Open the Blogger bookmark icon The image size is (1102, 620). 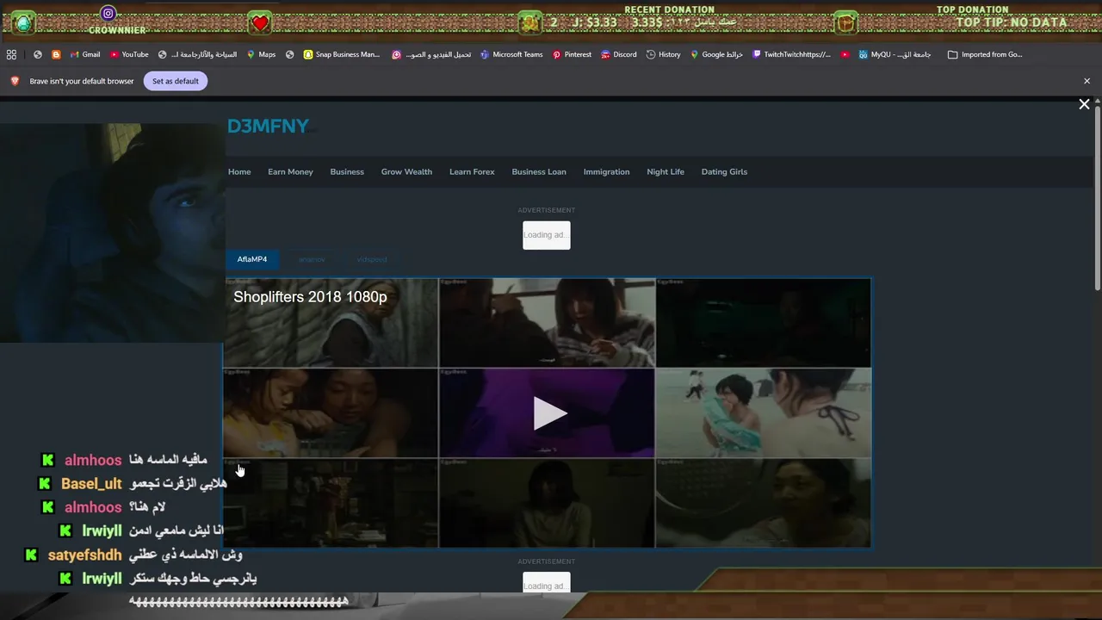click(56, 54)
